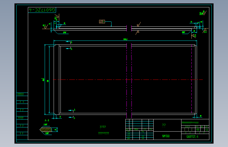The height and width of the screenshot is (147, 228).
Task: Click the rotated G6017ZC-4 label box
Action: 42,10
